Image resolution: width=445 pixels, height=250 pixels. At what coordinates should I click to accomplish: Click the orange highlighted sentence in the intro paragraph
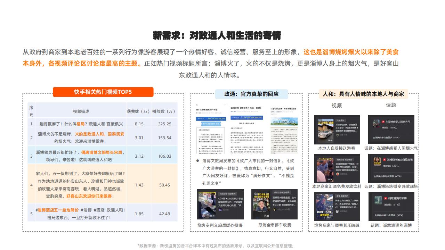point(211,58)
